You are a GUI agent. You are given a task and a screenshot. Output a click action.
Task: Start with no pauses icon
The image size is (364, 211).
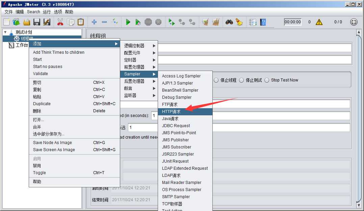coord(138,22)
